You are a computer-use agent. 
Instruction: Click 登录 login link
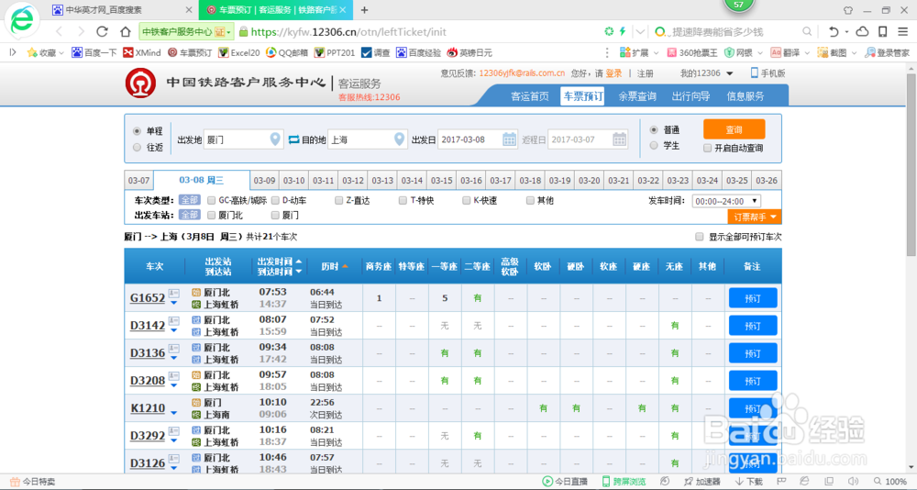tap(613, 73)
